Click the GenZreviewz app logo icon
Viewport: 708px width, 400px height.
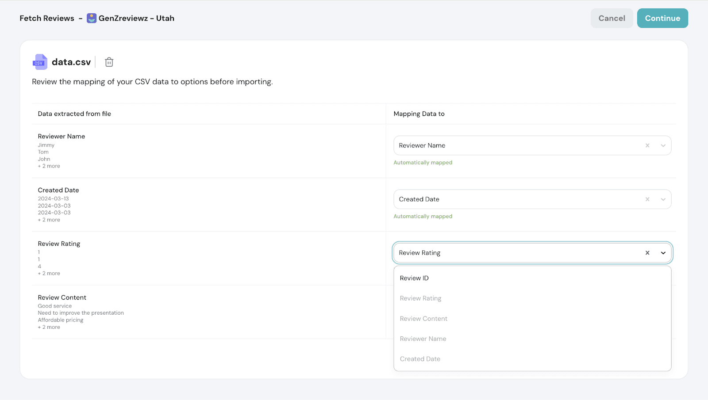pos(92,18)
